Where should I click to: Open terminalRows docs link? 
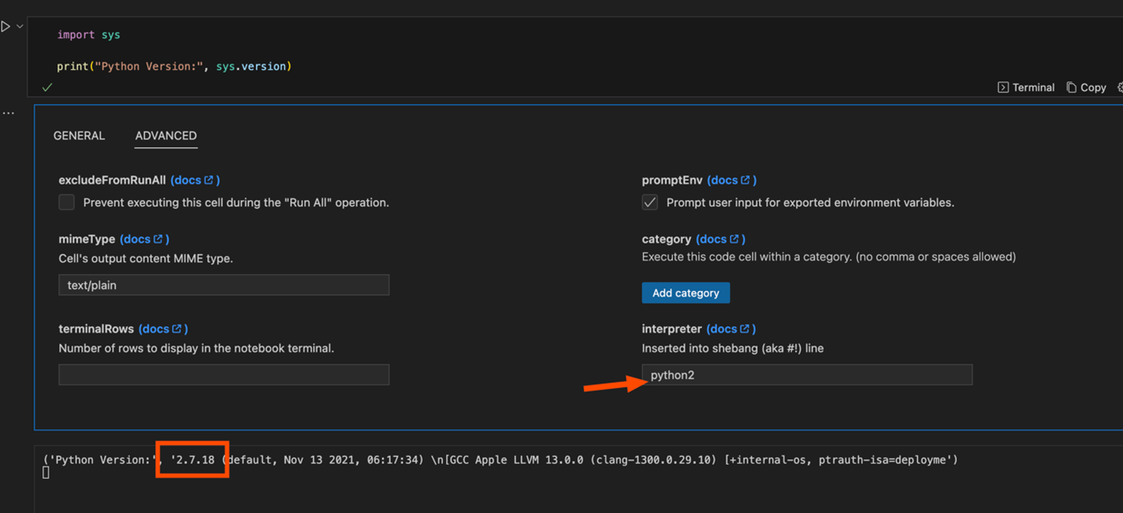[x=163, y=329]
